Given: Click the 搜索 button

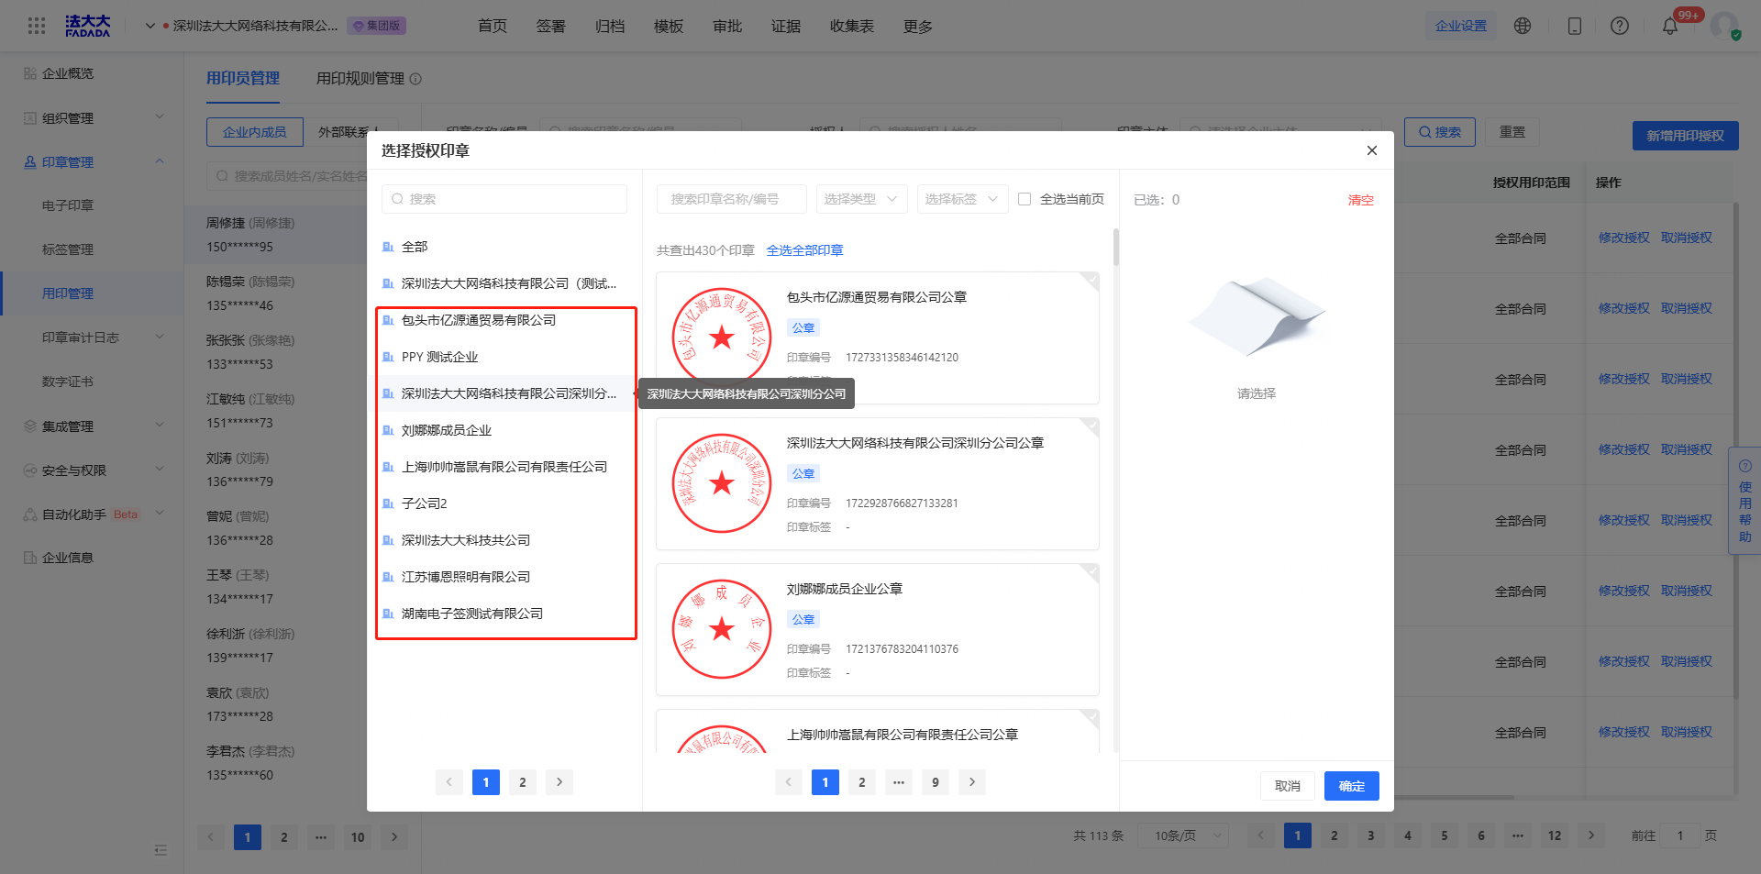Looking at the screenshot, I should [1440, 132].
